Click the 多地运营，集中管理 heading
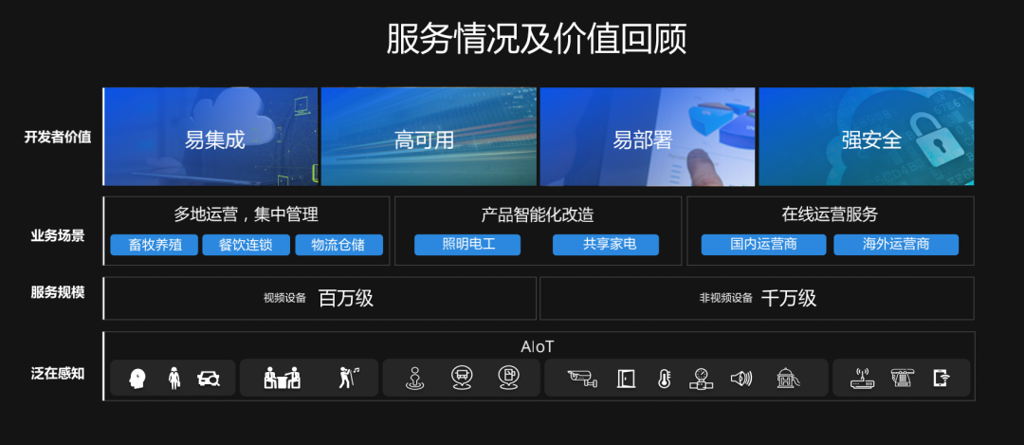Image resolution: width=1024 pixels, height=445 pixels. point(247,214)
